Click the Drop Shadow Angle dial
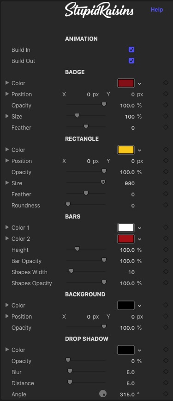The height and width of the screenshot is (401, 173). [x=103, y=394]
